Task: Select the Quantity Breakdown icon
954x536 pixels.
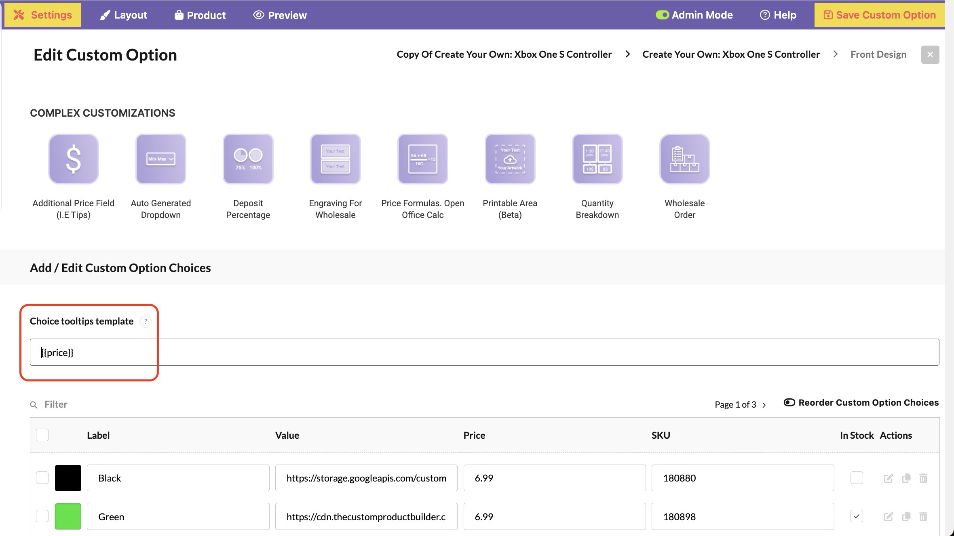Action: point(597,159)
